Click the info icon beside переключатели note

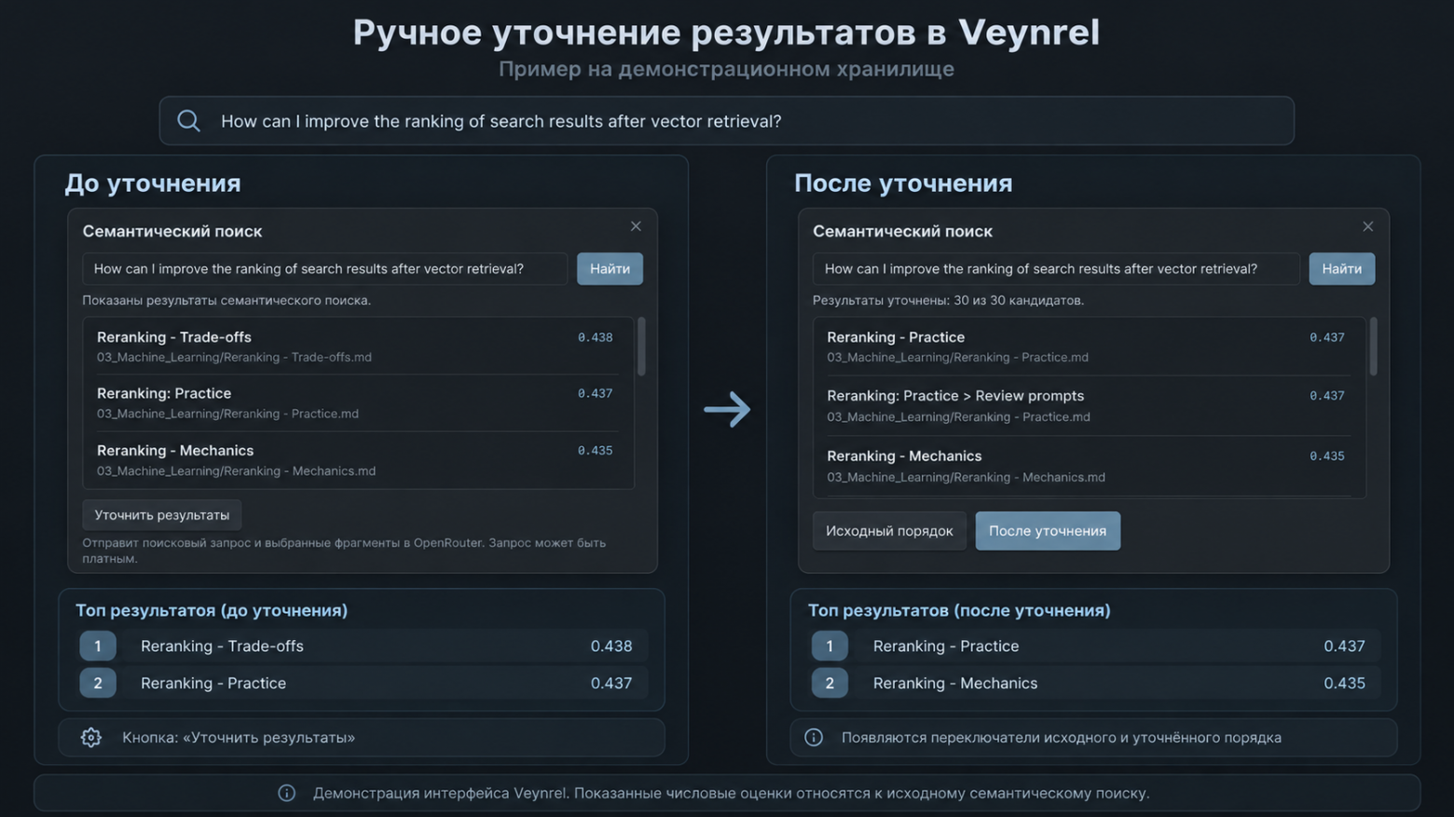pos(814,738)
